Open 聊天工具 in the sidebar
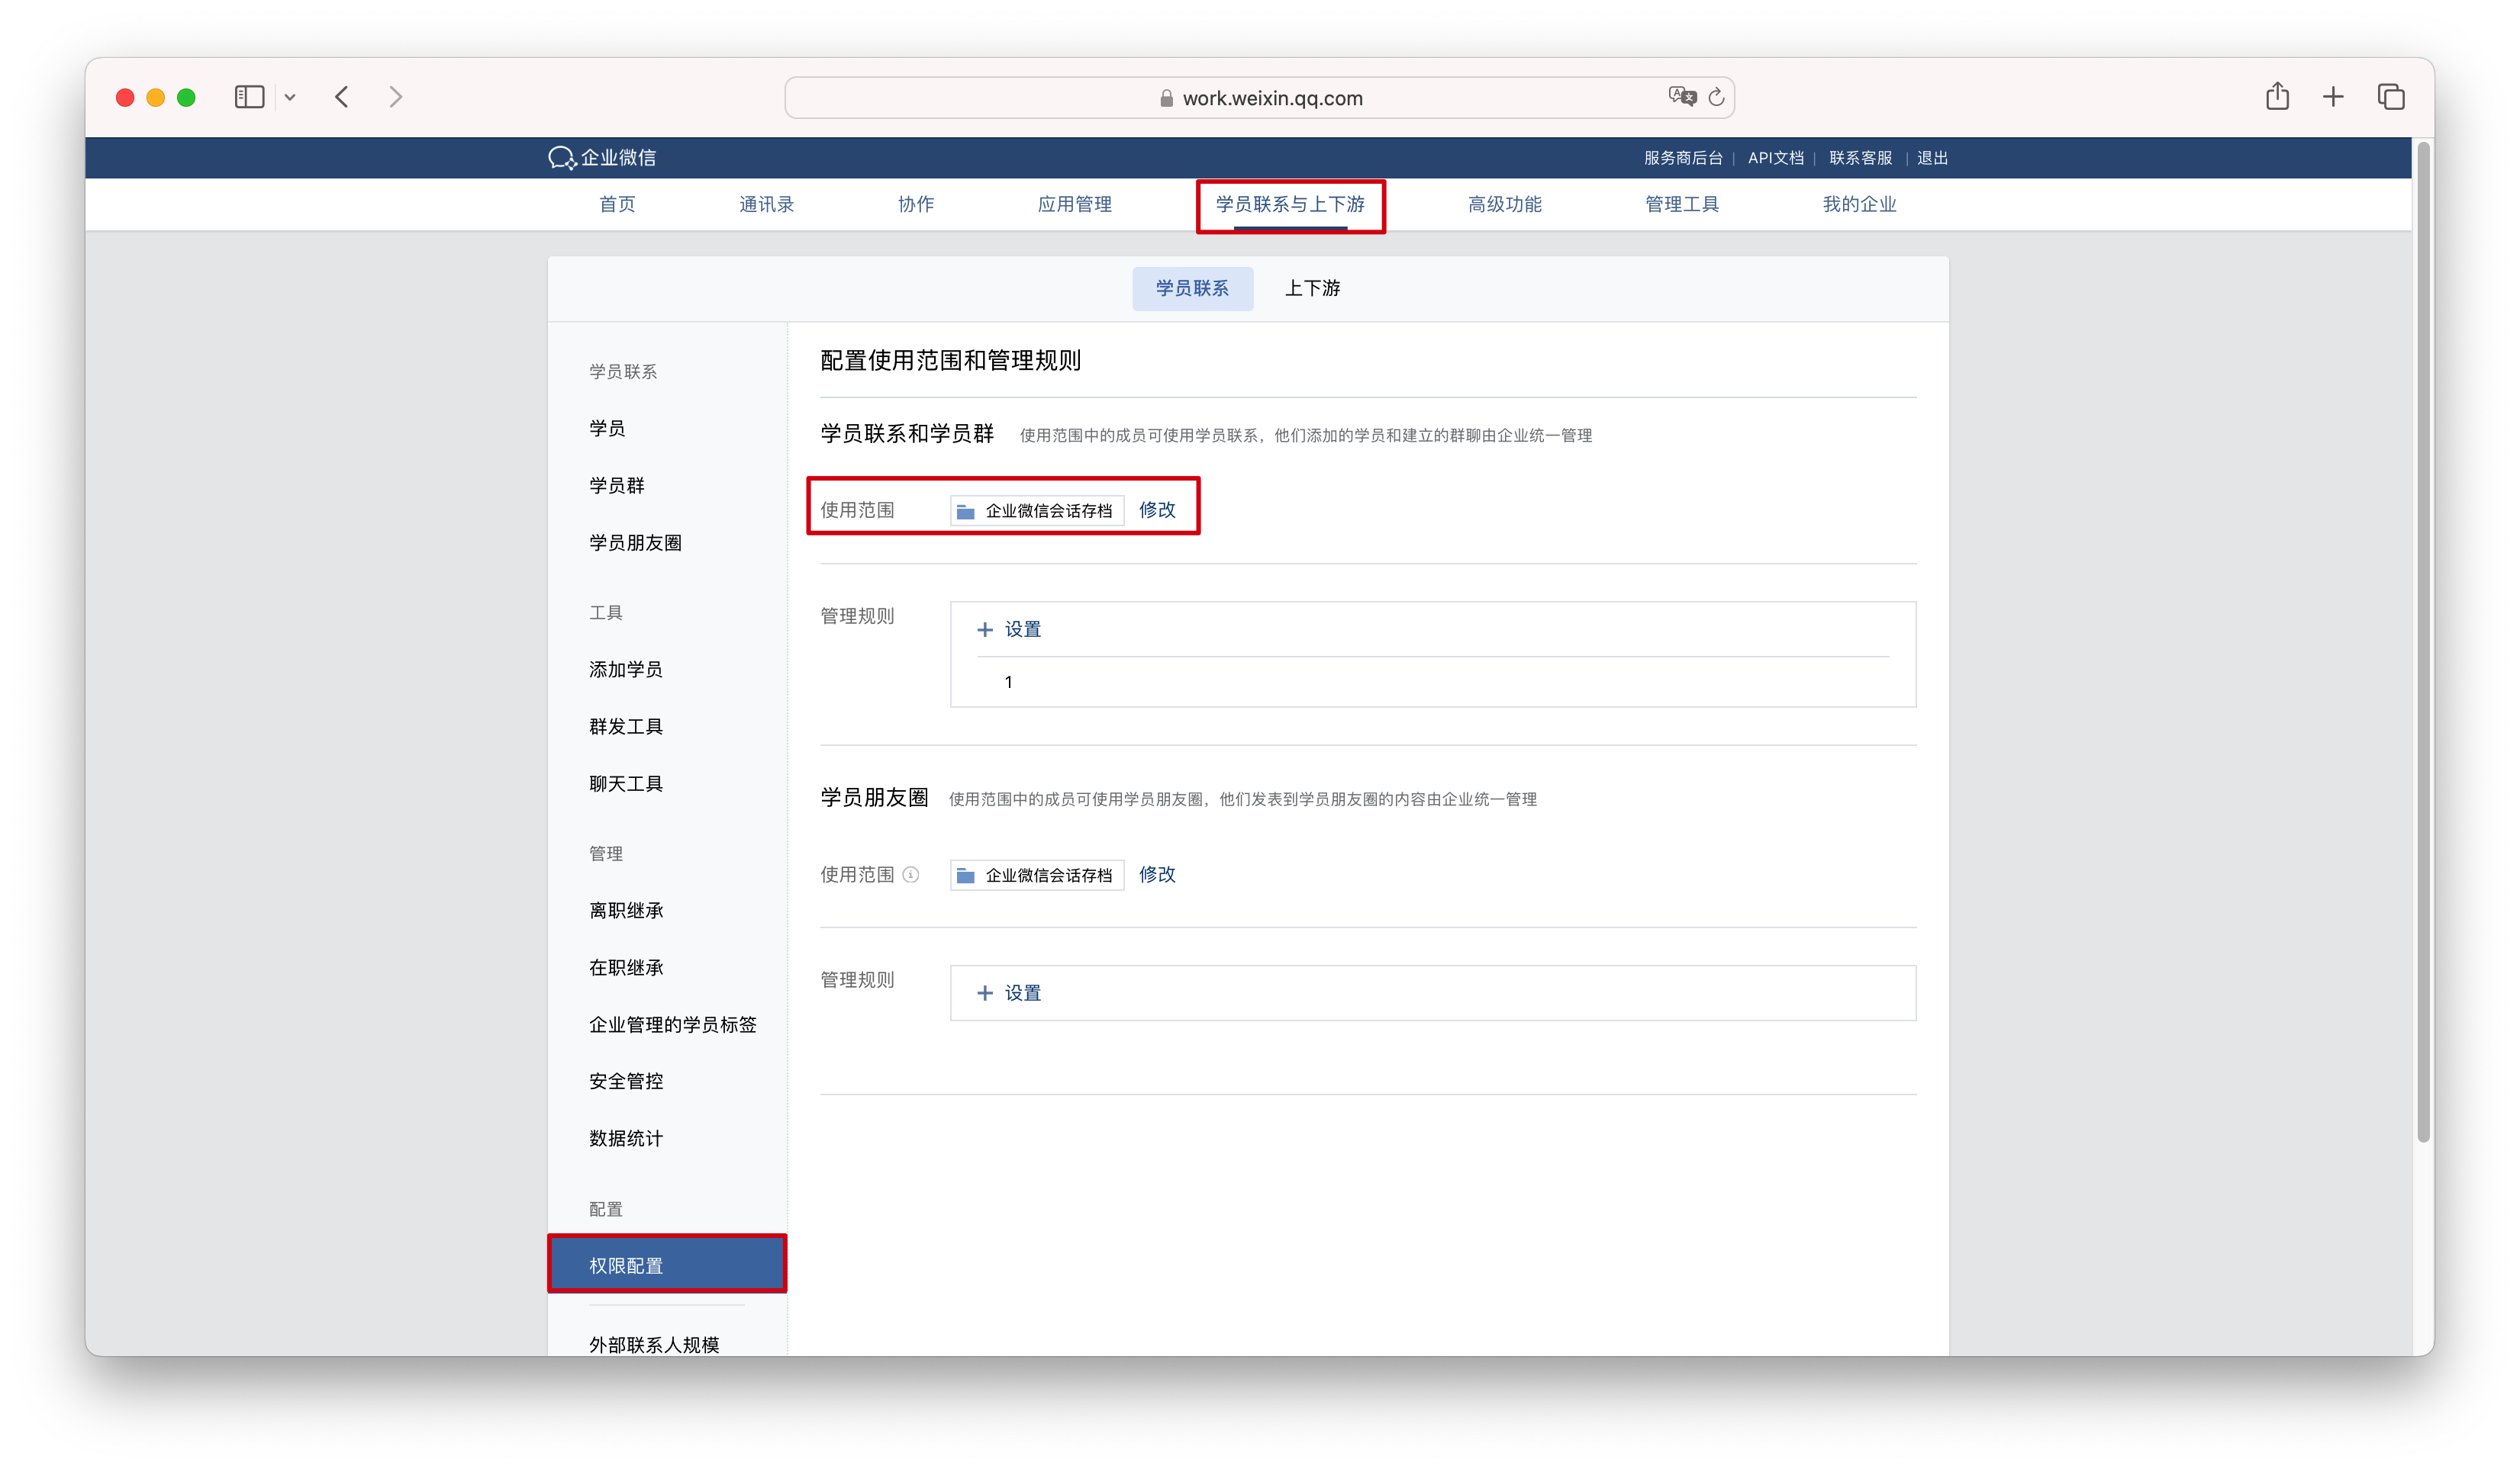The width and height of the screenshot is (2520, 1469). click(x=625, y=783)
